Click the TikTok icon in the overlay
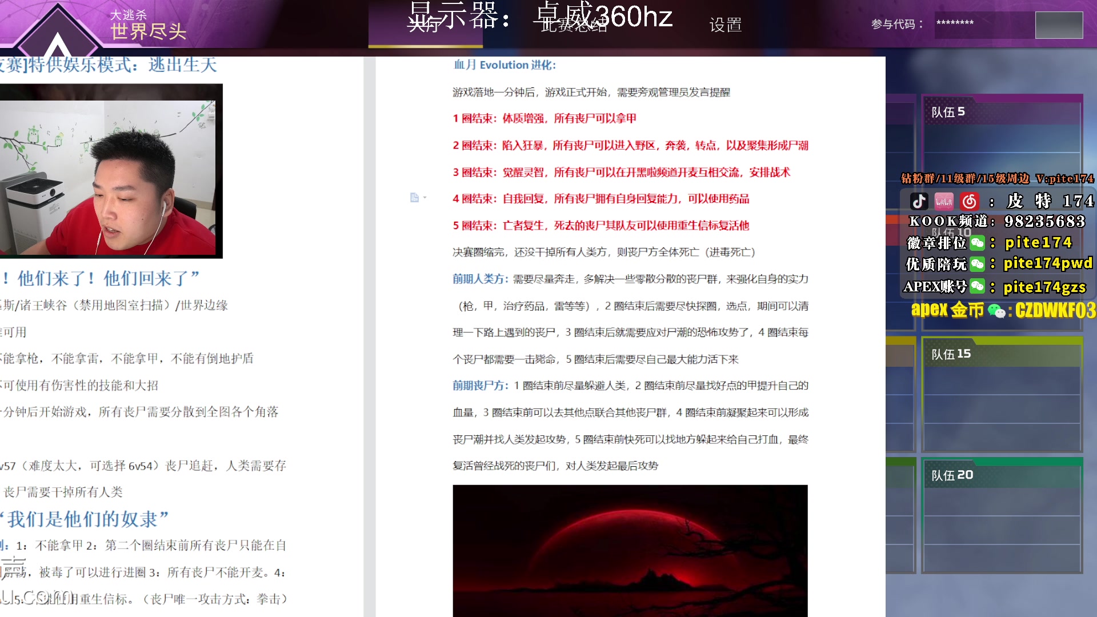This screenshot has width=1097, height=617. point(919,201)
